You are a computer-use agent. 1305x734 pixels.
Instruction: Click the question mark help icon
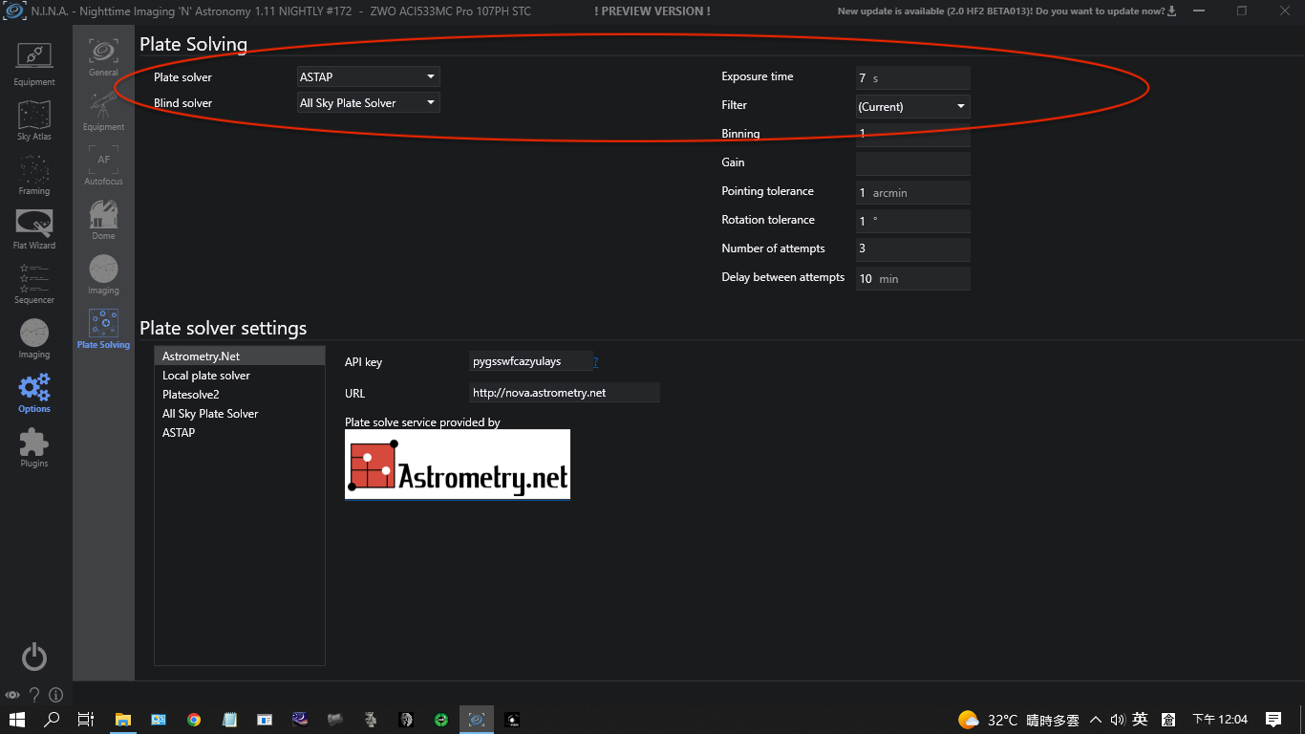34,695
